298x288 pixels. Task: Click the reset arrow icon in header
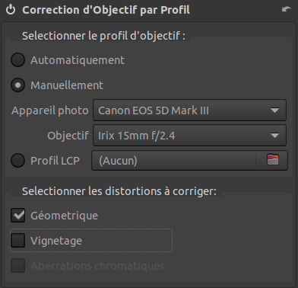287,9
